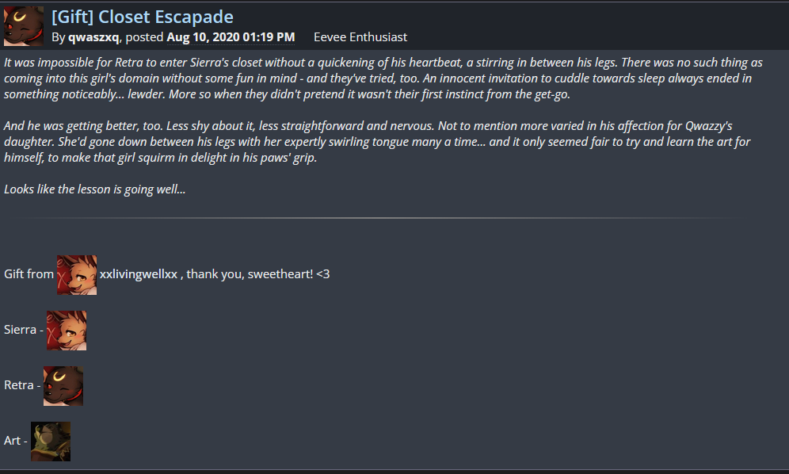Click the avatar beside the Sierra label
Image resolution: width=789 pixels, height=474 pixels.
[67, 330]
